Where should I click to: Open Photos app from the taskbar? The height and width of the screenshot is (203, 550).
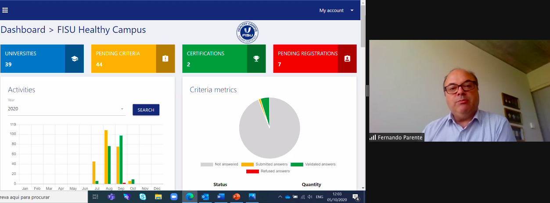252,197
